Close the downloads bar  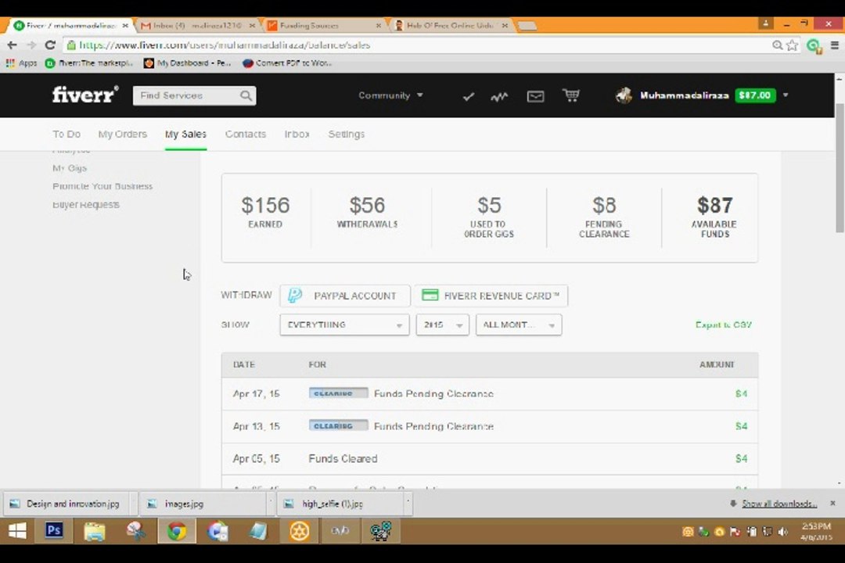pos(832,504)
